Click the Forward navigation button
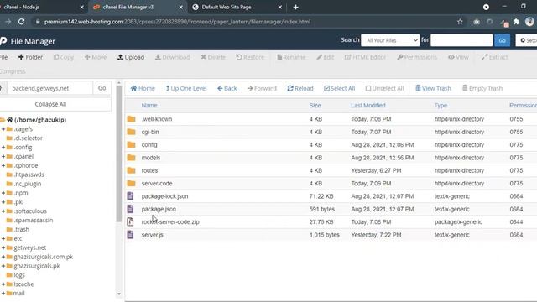 (262, 88)
